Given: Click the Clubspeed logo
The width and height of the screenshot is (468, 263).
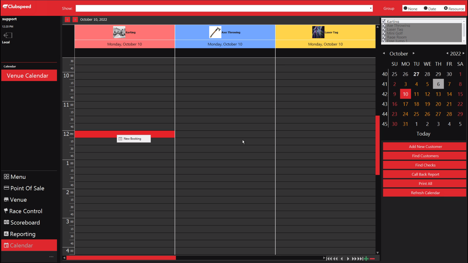Looking at the screenshot, I should (17, 6).
